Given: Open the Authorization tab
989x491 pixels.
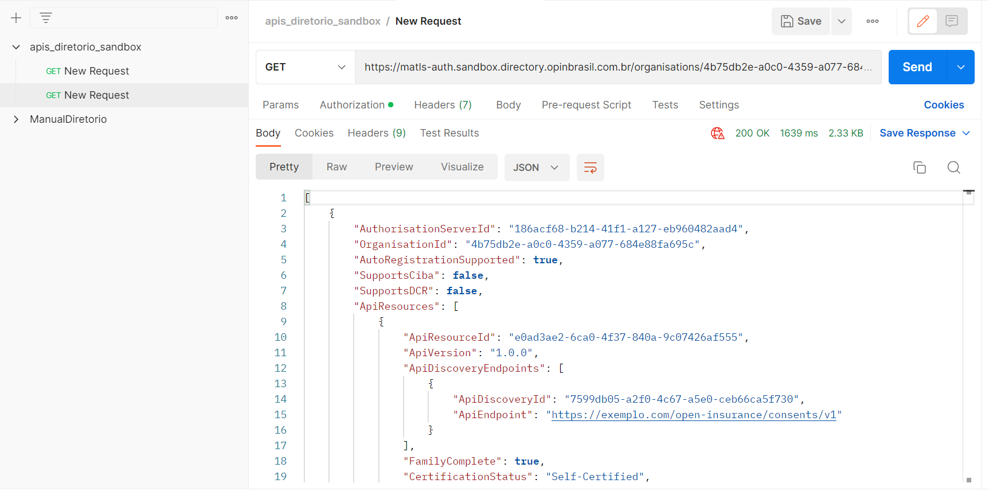Looking at the screenshot, I should (357, 105).
